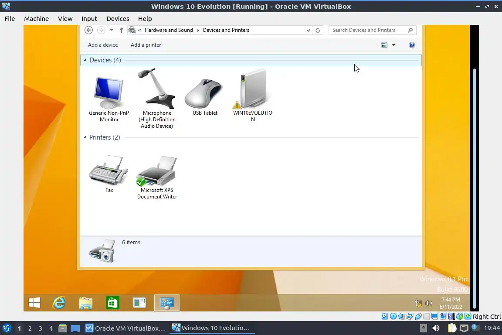
Task: Open Windows Store from guest taskbar
Action: [x=113, y=303]
